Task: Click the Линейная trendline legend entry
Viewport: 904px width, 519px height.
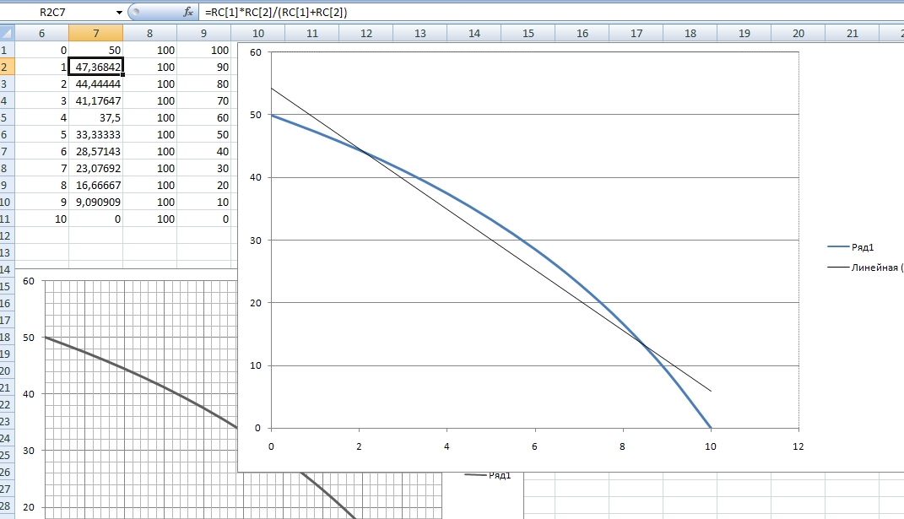Action: 865,268
